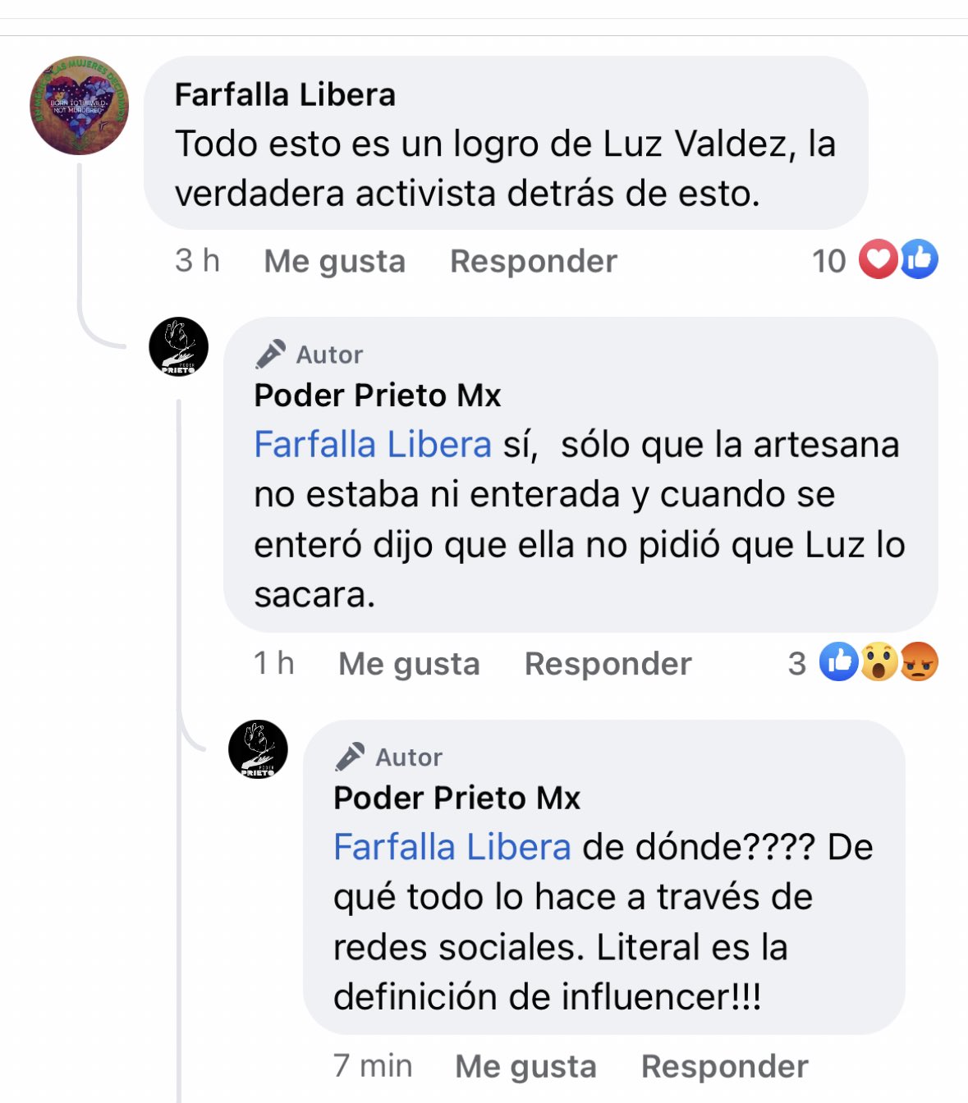Viewport: 968px width, 1103px height.
Task: Follow Farfalla Libera mention in first reply
Action: pos(373,445)
